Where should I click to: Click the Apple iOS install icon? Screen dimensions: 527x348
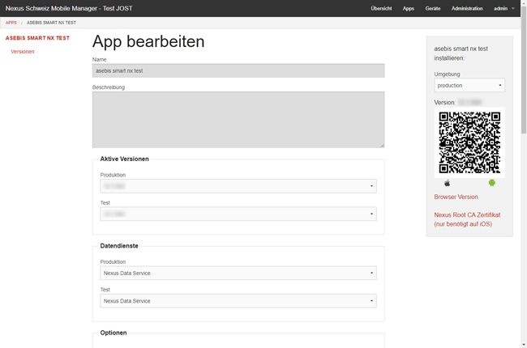pos(447,183)
